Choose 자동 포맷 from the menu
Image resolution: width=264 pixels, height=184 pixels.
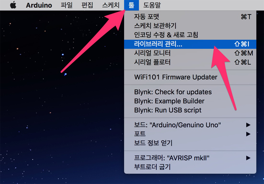coord(190,16)
